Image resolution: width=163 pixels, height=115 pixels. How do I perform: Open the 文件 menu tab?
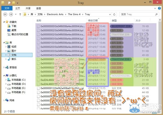coord(7,8)
